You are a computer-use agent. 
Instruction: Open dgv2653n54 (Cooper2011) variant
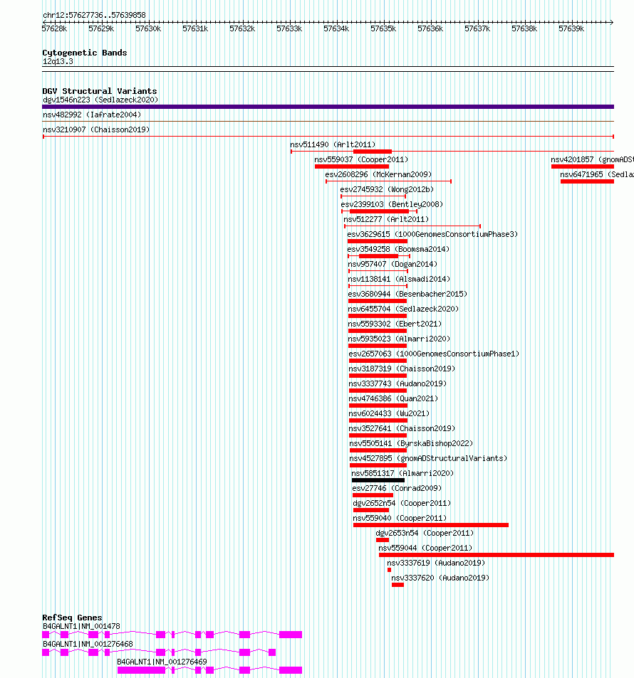click(425, 533)
